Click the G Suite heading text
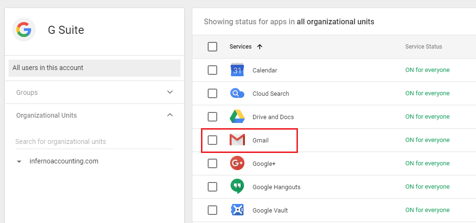476x223 pixels. (x=66, y=30)
